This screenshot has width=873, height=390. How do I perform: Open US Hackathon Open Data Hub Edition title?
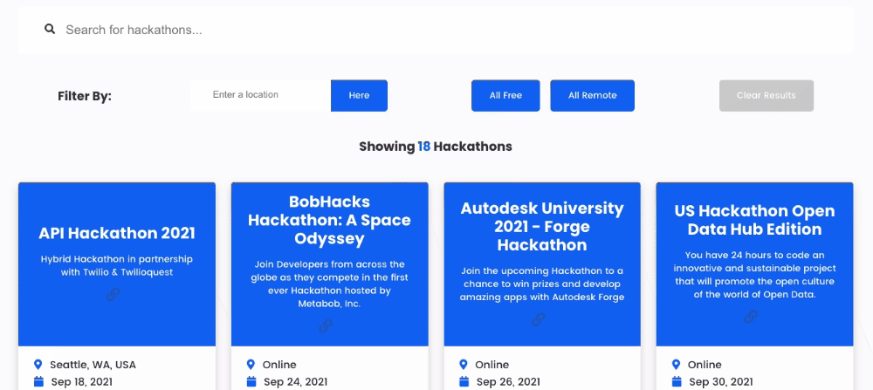tap(755, 221)
